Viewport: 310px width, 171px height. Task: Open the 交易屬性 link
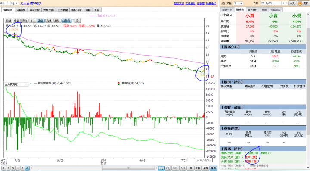point(190,3)
